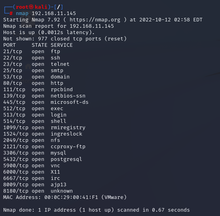Open the https://nmap.org link
The height and width of the screenshot is (216, 220).
[x=95, y=20]
